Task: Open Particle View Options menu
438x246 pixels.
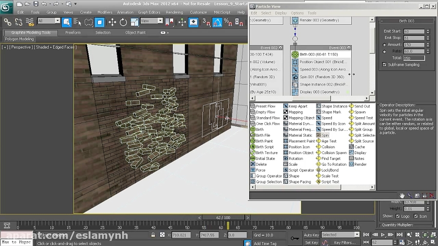Action: [x=297, y=13]
